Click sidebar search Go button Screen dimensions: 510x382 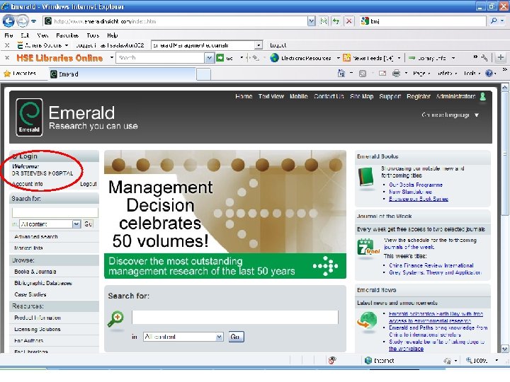pyautogui.click(x=88, y=224)
